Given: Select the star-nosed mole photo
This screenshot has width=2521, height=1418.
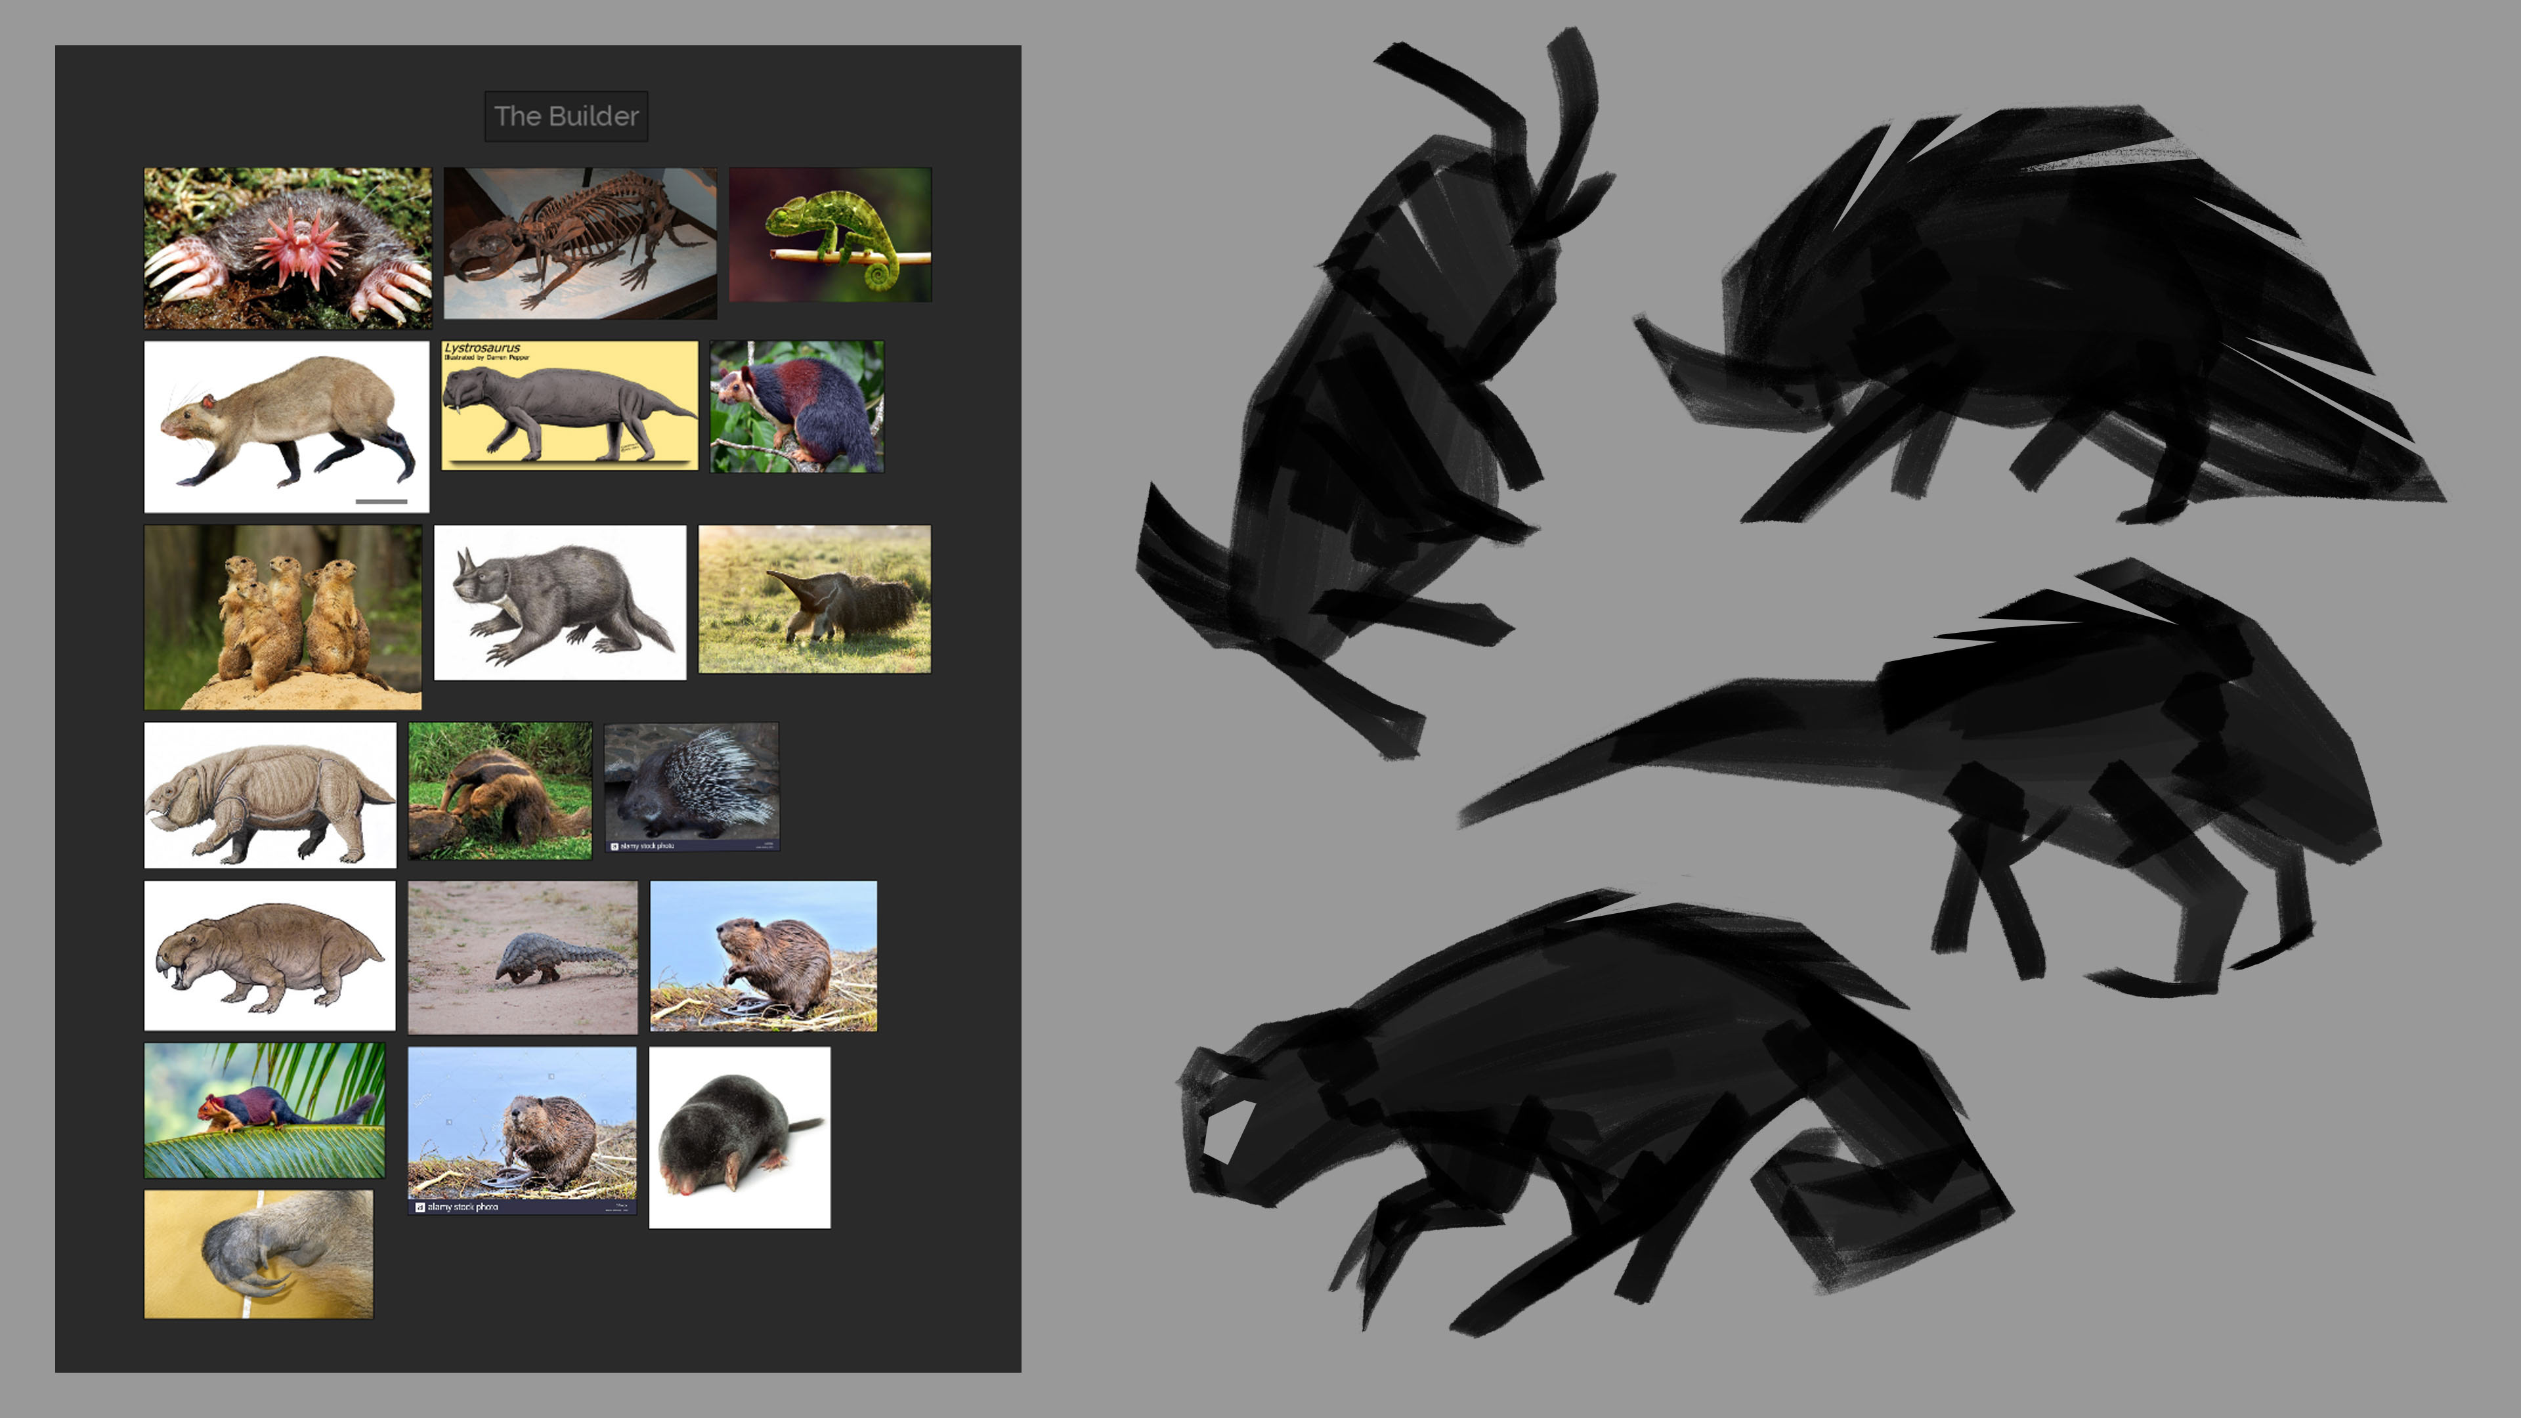Looking at the screenshot, I should coord(287,247).
